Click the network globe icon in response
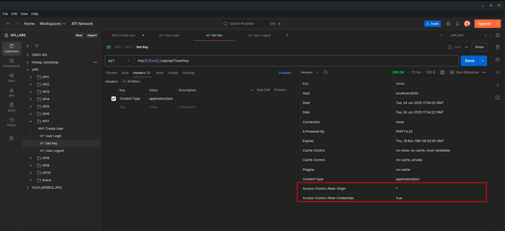 point(442,72)
